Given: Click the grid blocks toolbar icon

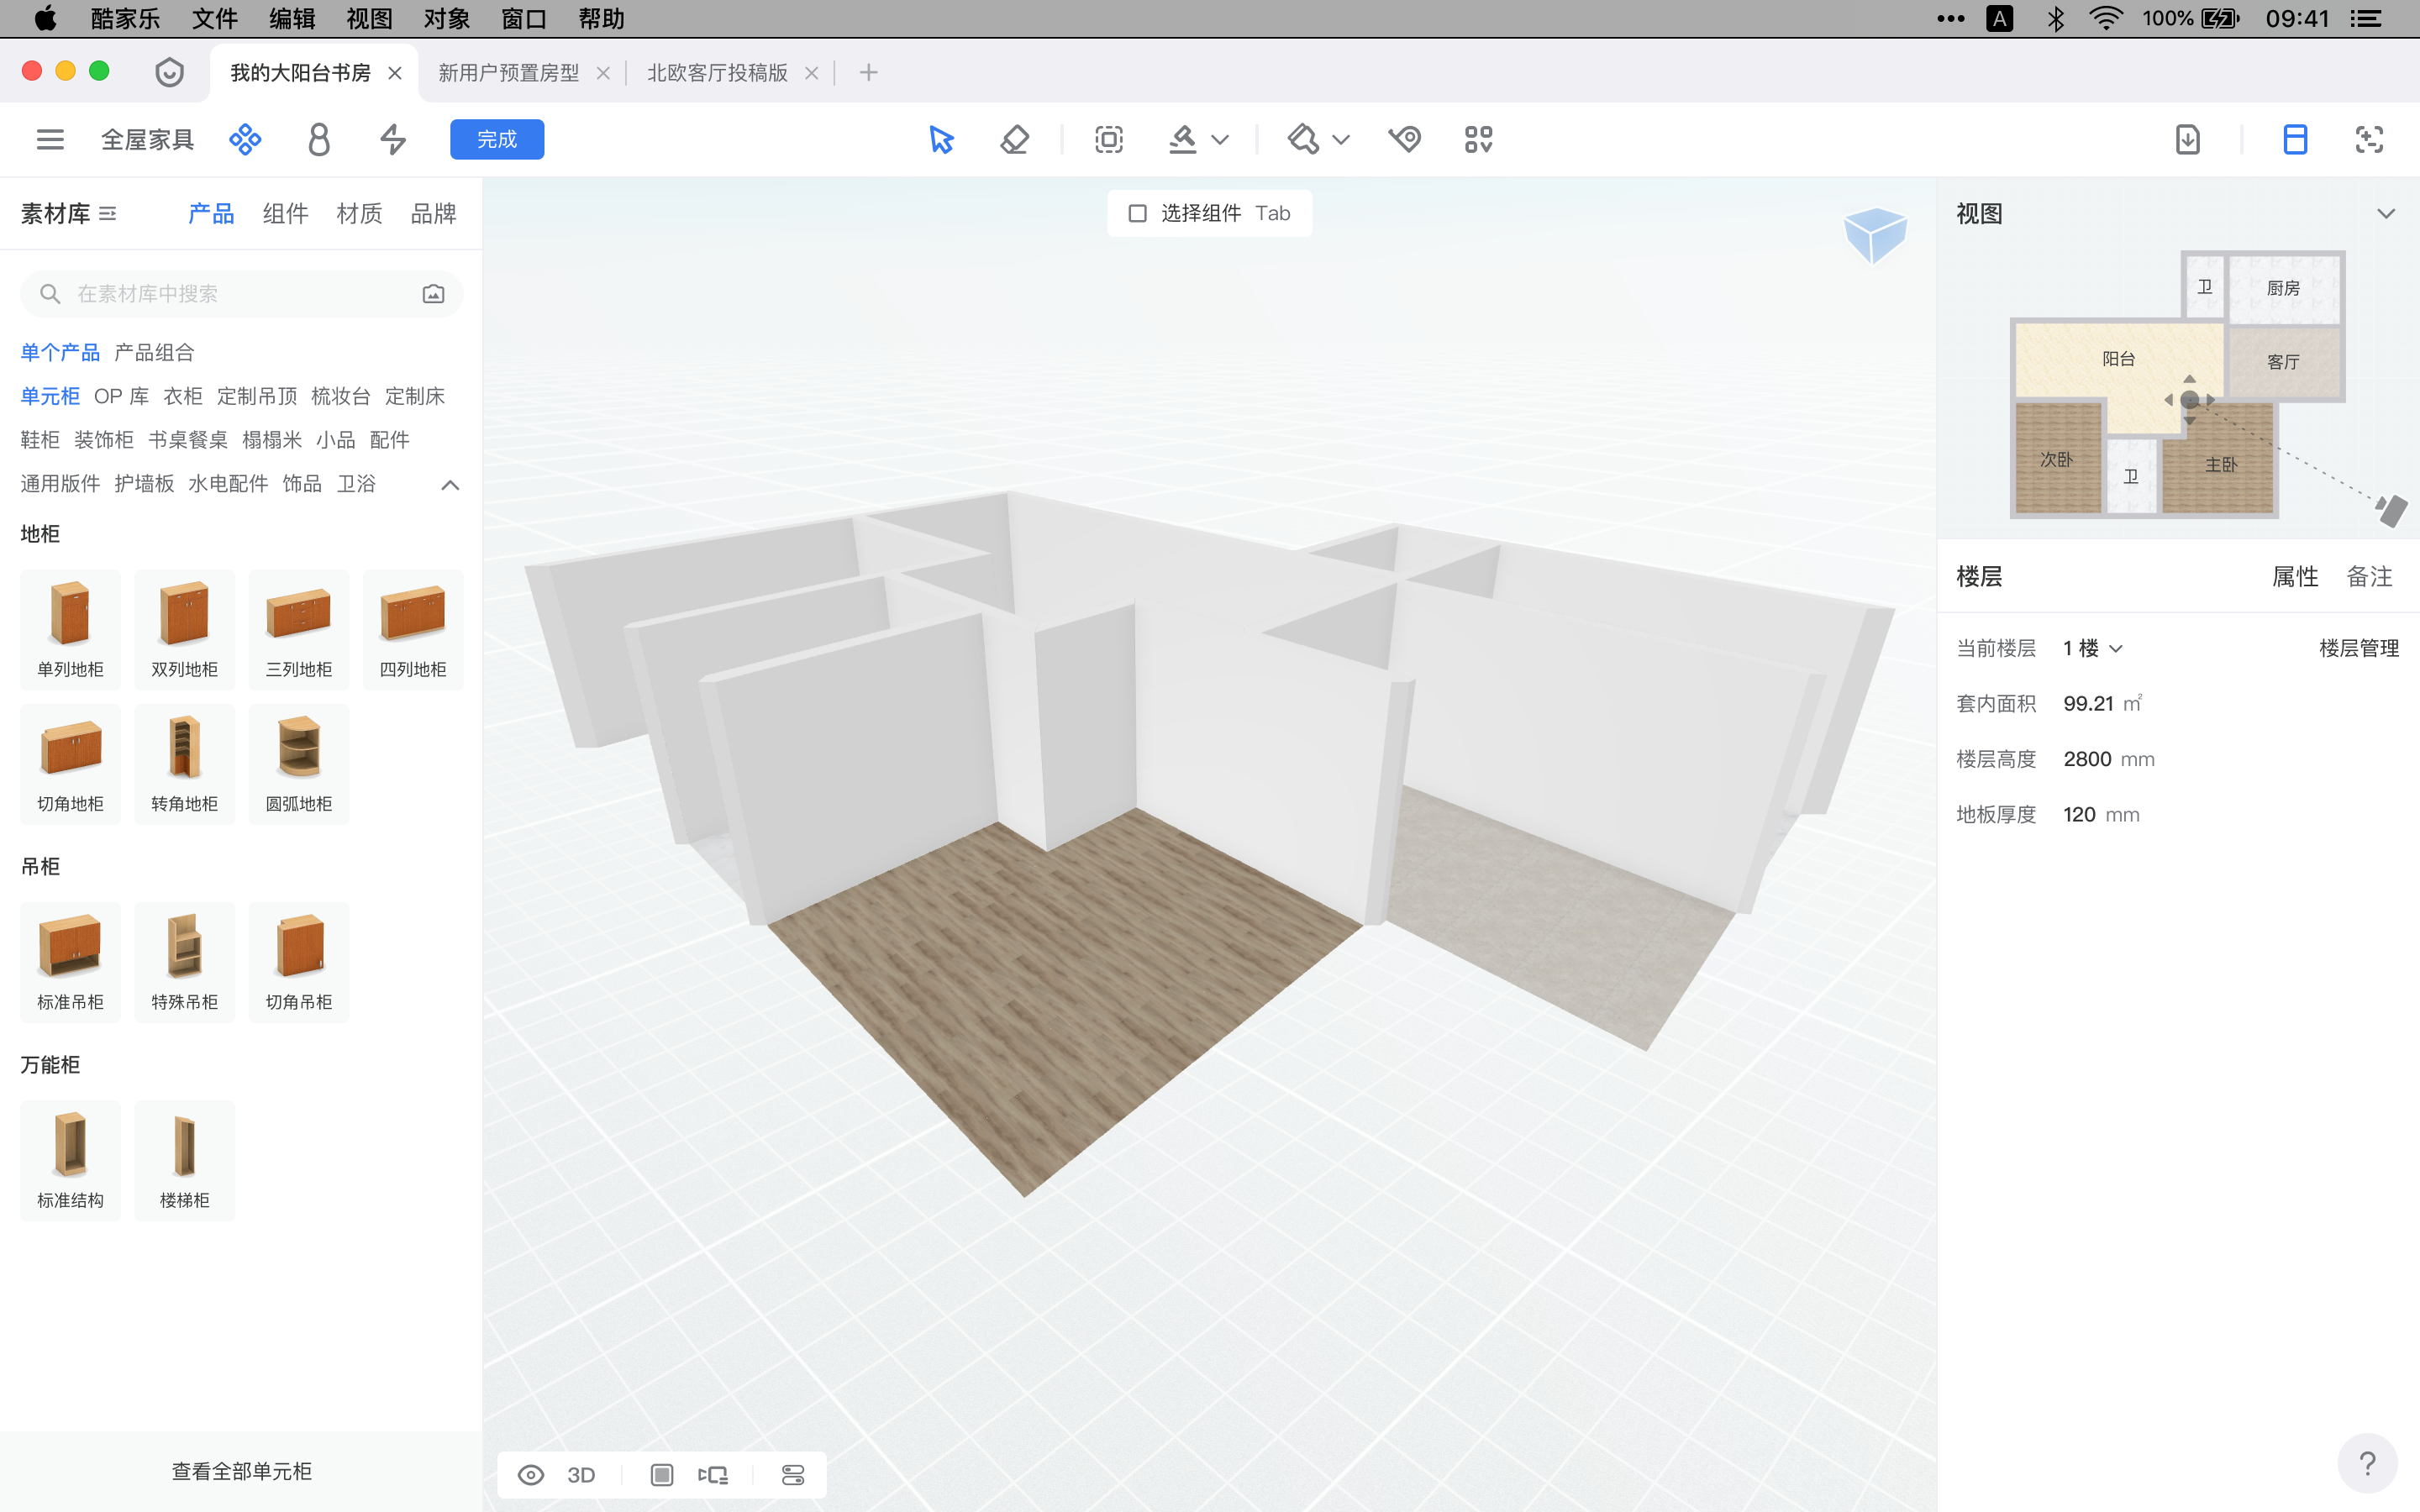Looking at the screenshot, I should point(1479,139).
